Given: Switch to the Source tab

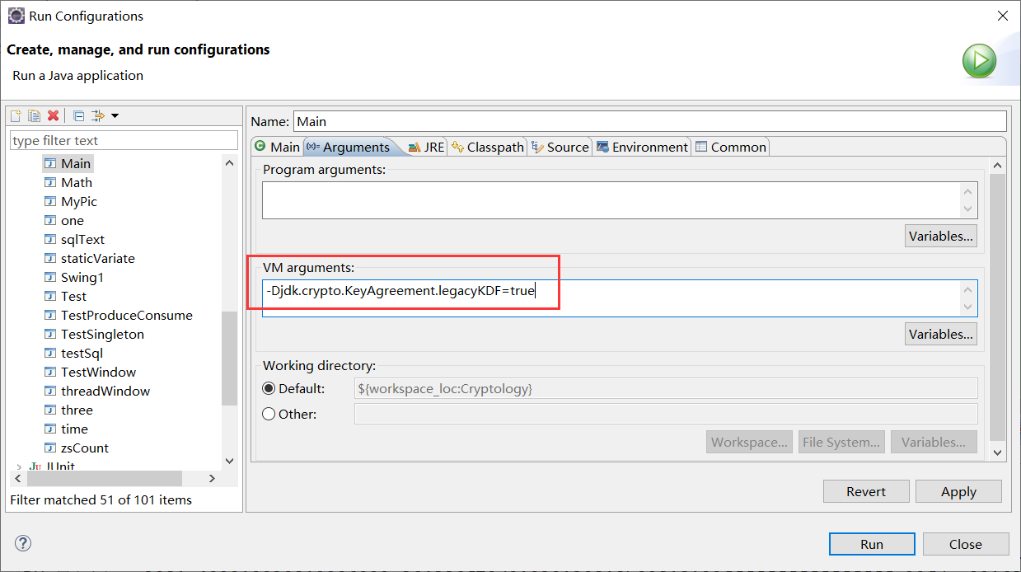Looking at the screenshot, I should click(560, 147).
